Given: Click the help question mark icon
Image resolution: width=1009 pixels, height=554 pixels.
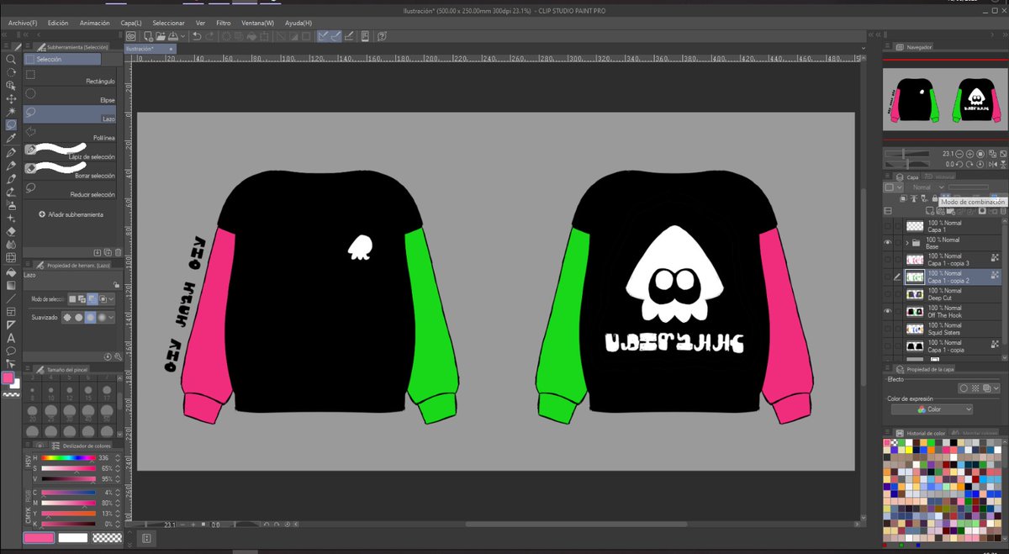Looking at the screenshot, I should pos(382,36).
